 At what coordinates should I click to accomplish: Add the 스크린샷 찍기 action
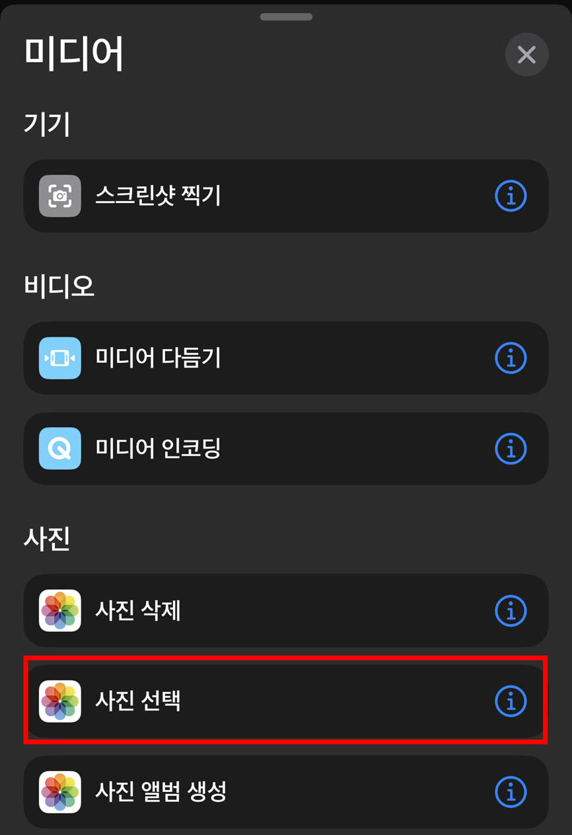point(286,196)
